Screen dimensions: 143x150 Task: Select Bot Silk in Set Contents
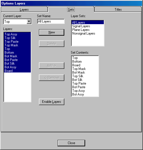(x=85, y=80)
